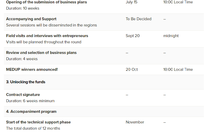Viewport: 205px width, 132px height.
Task: Click the "20 Oct" date cell
Action: click(x=132, y=70)
